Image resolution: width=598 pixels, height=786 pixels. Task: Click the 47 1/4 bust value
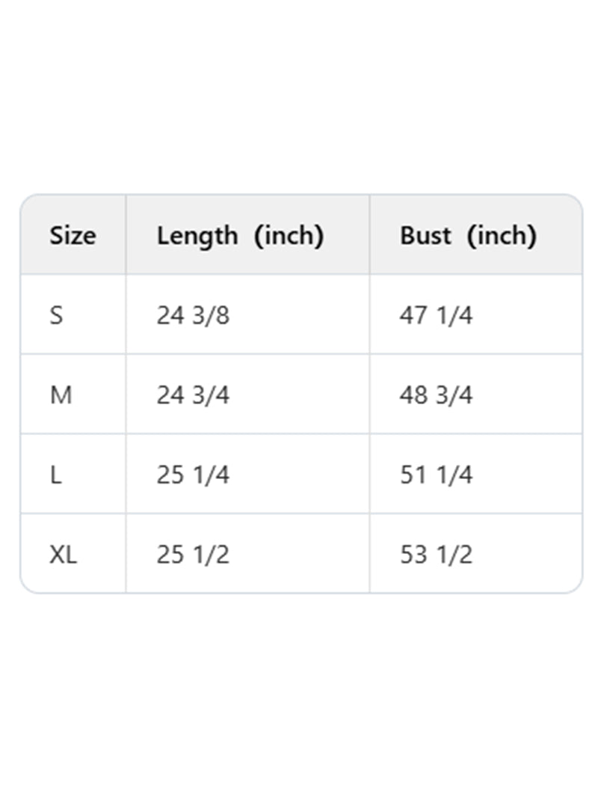tap(436, 316)
